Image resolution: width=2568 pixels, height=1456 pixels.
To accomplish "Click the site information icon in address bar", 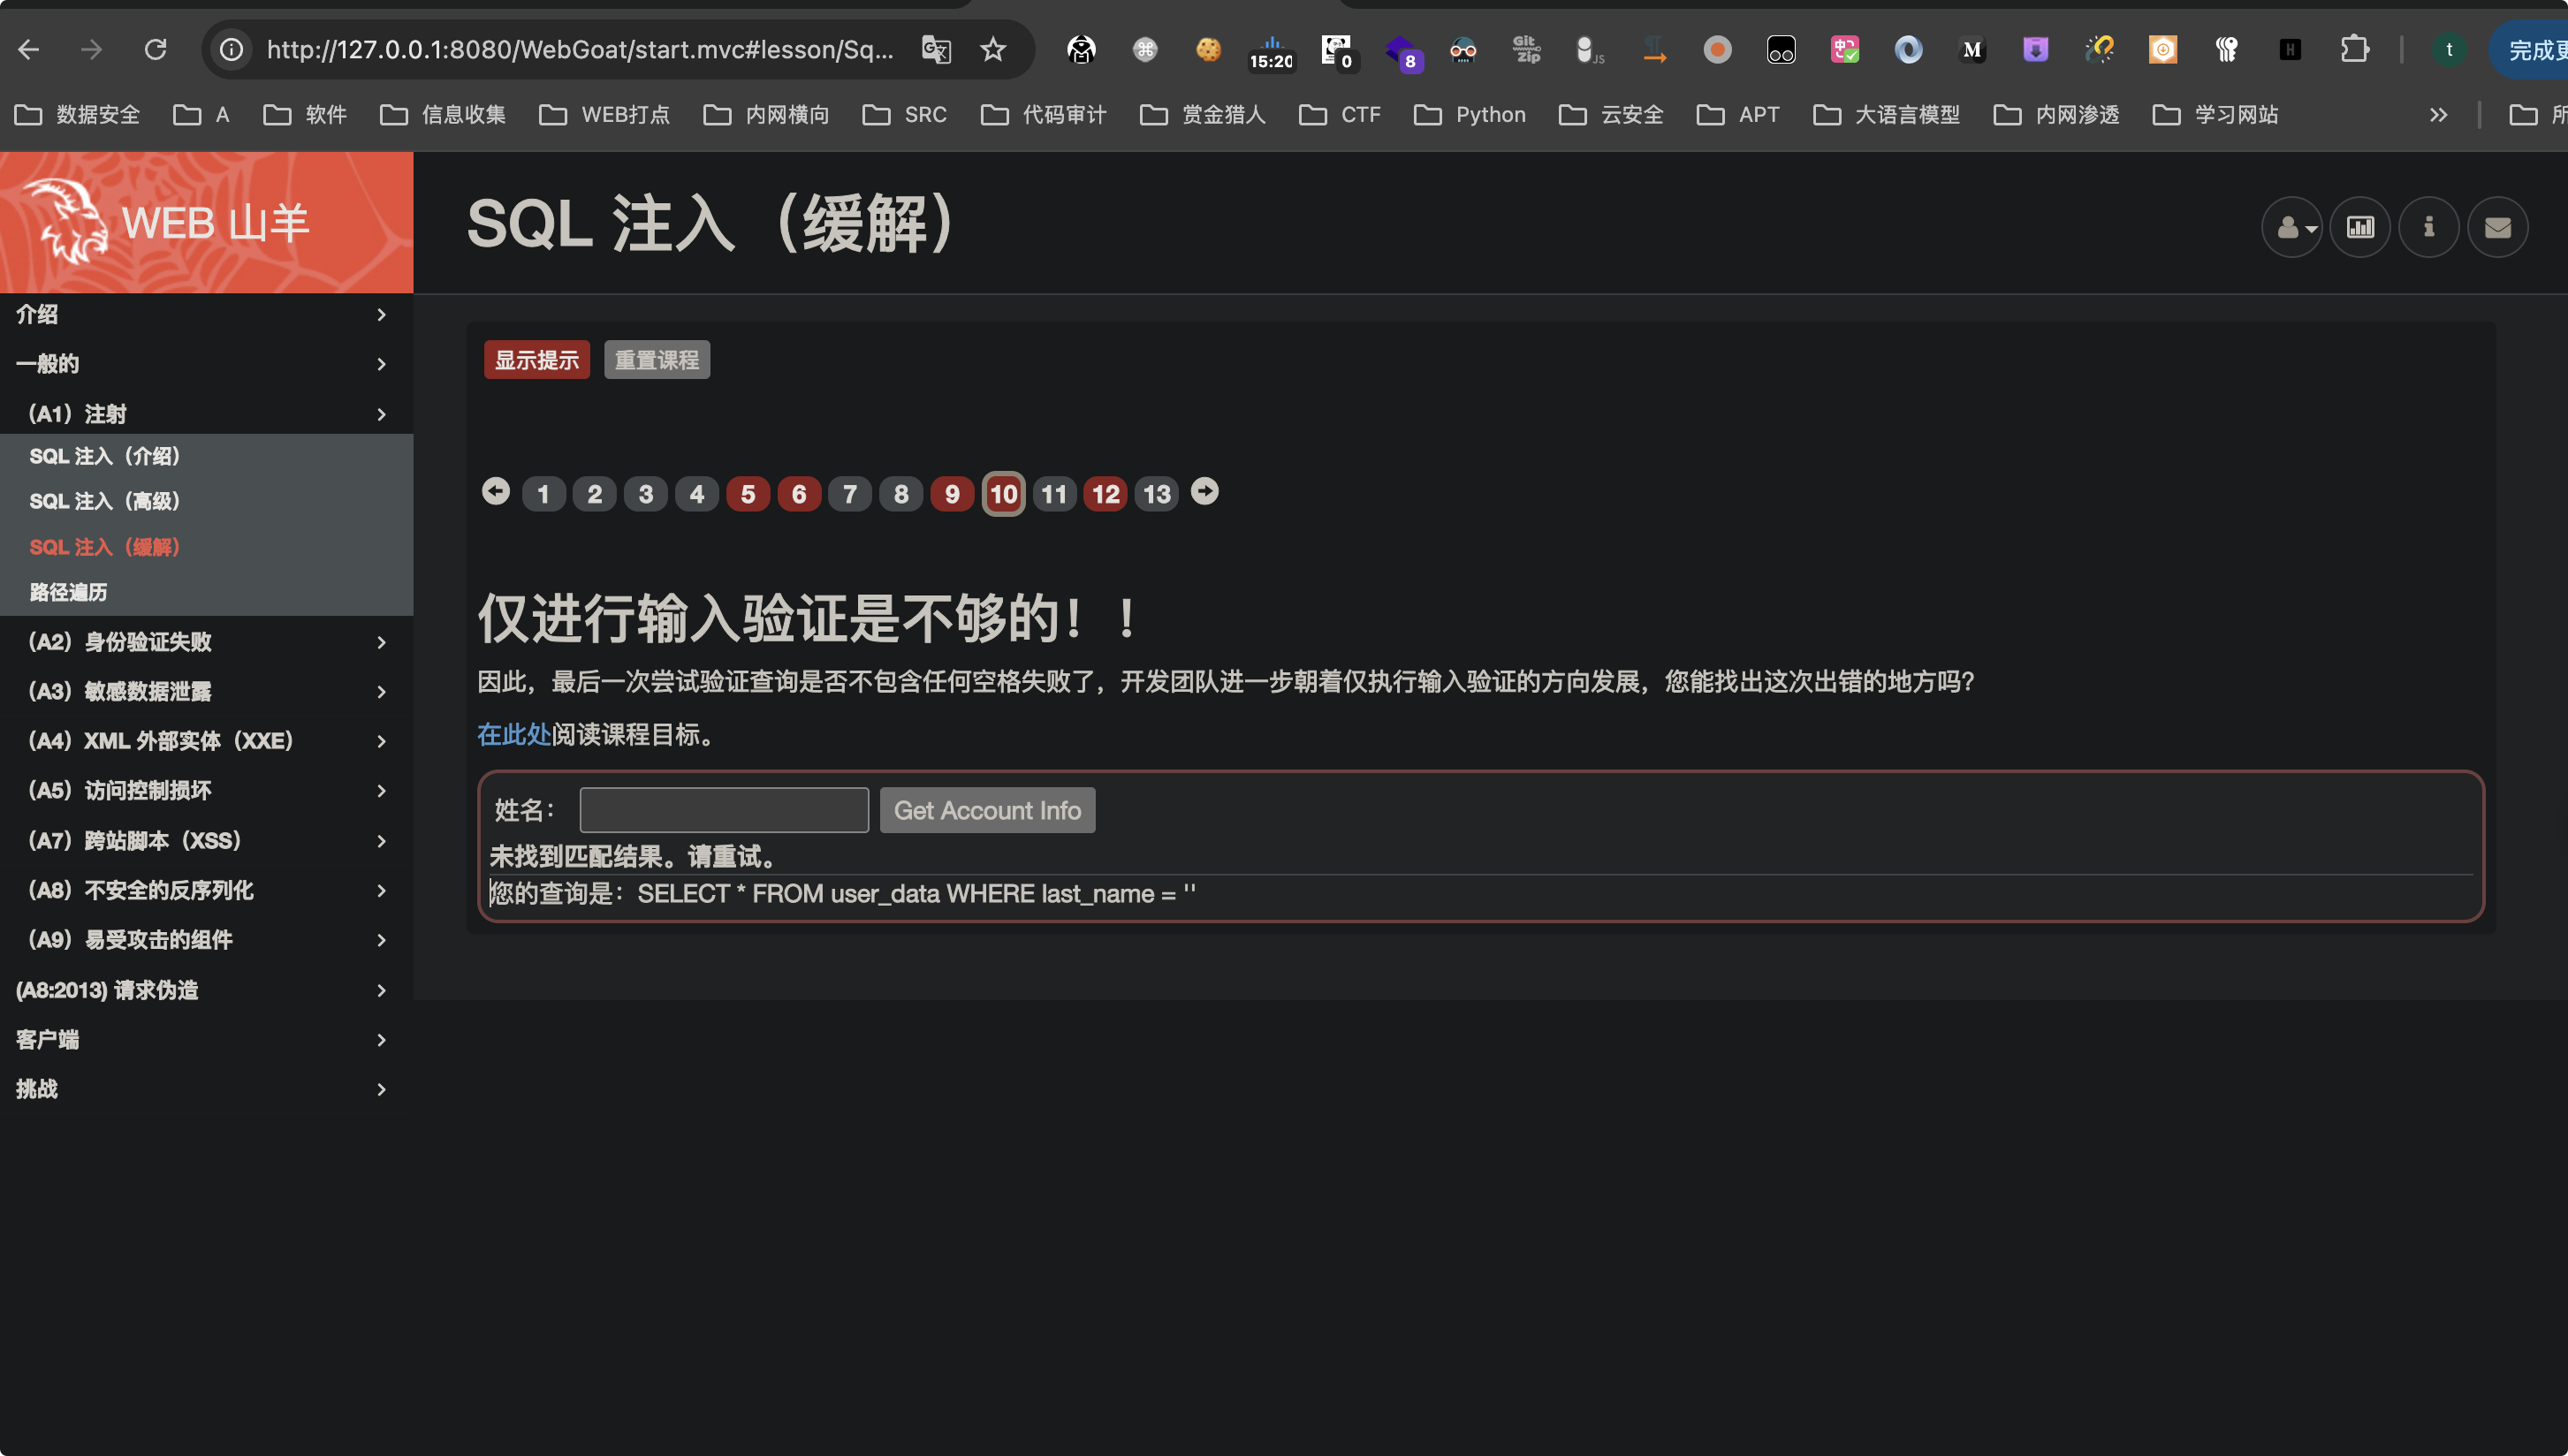I will point(232,49).
